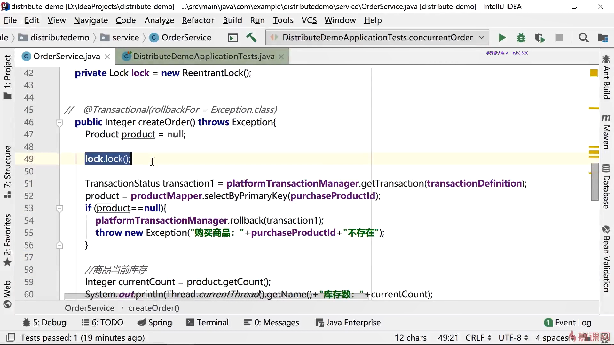This screenshot has height=345, width=614.
Task: Build project with the hammer icon
Action: 251,38
